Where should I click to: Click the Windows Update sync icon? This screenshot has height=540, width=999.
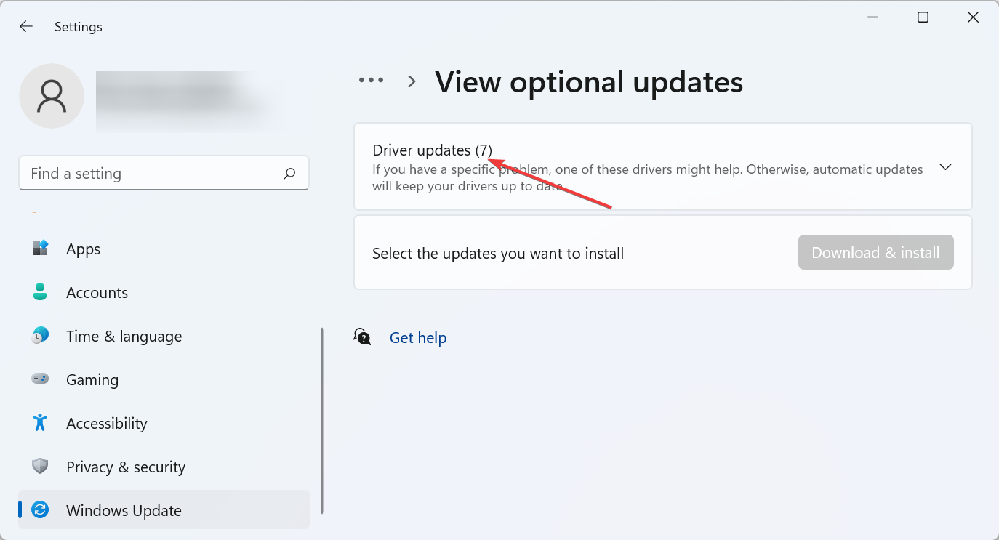point(40,510)
